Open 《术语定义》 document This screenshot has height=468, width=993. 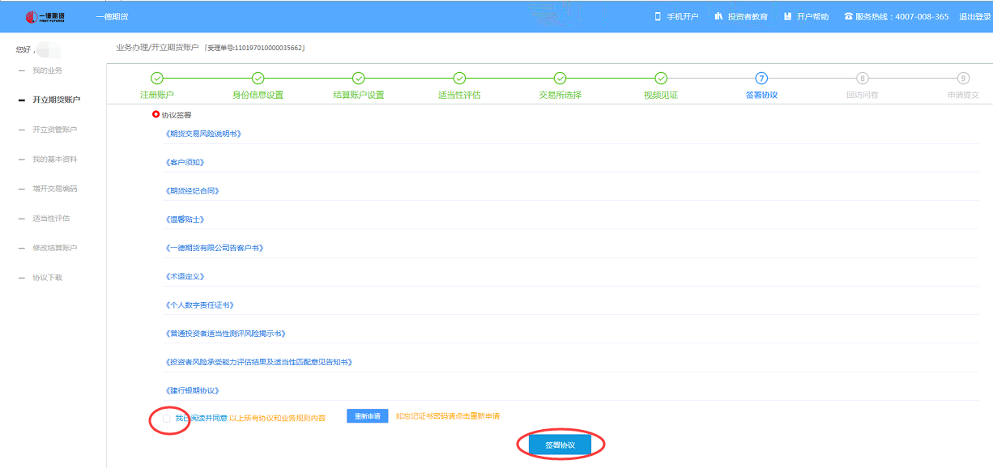(184, 277)
